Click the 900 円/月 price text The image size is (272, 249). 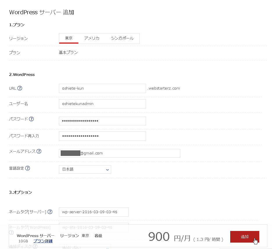click(169, 237)
